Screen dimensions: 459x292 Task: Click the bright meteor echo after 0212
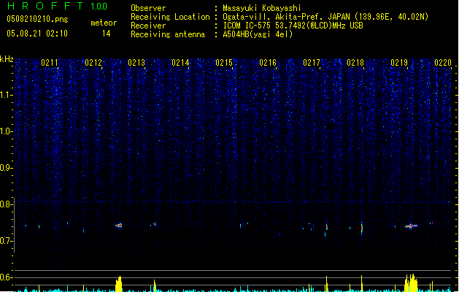pyautogui.click(x=118, y=226)
